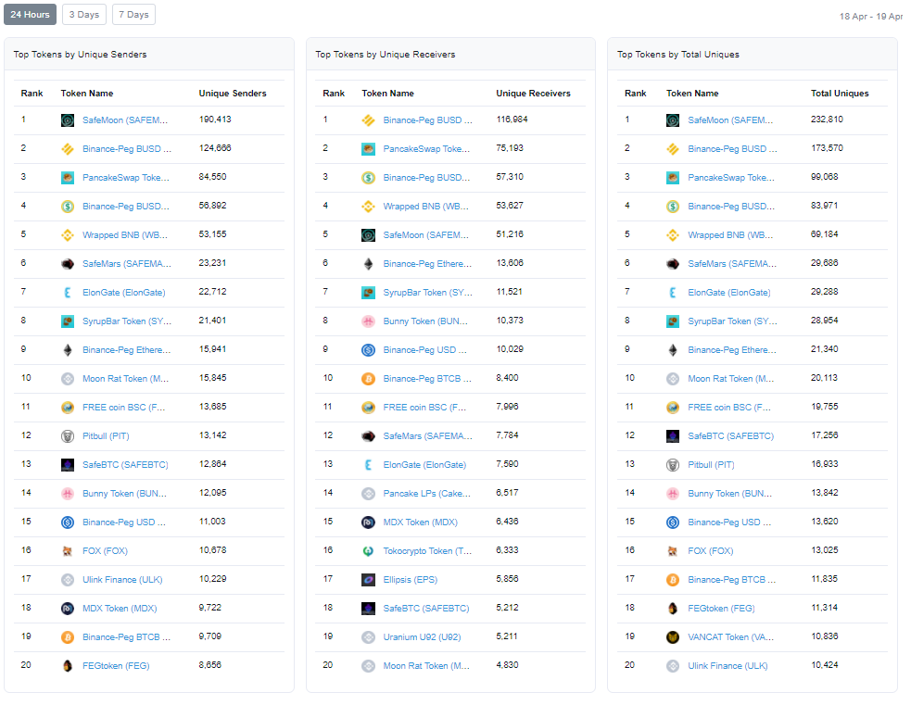
Task: Open Binance-Peg Ethereum link in Total Uniques
Action: click(732, 350)
